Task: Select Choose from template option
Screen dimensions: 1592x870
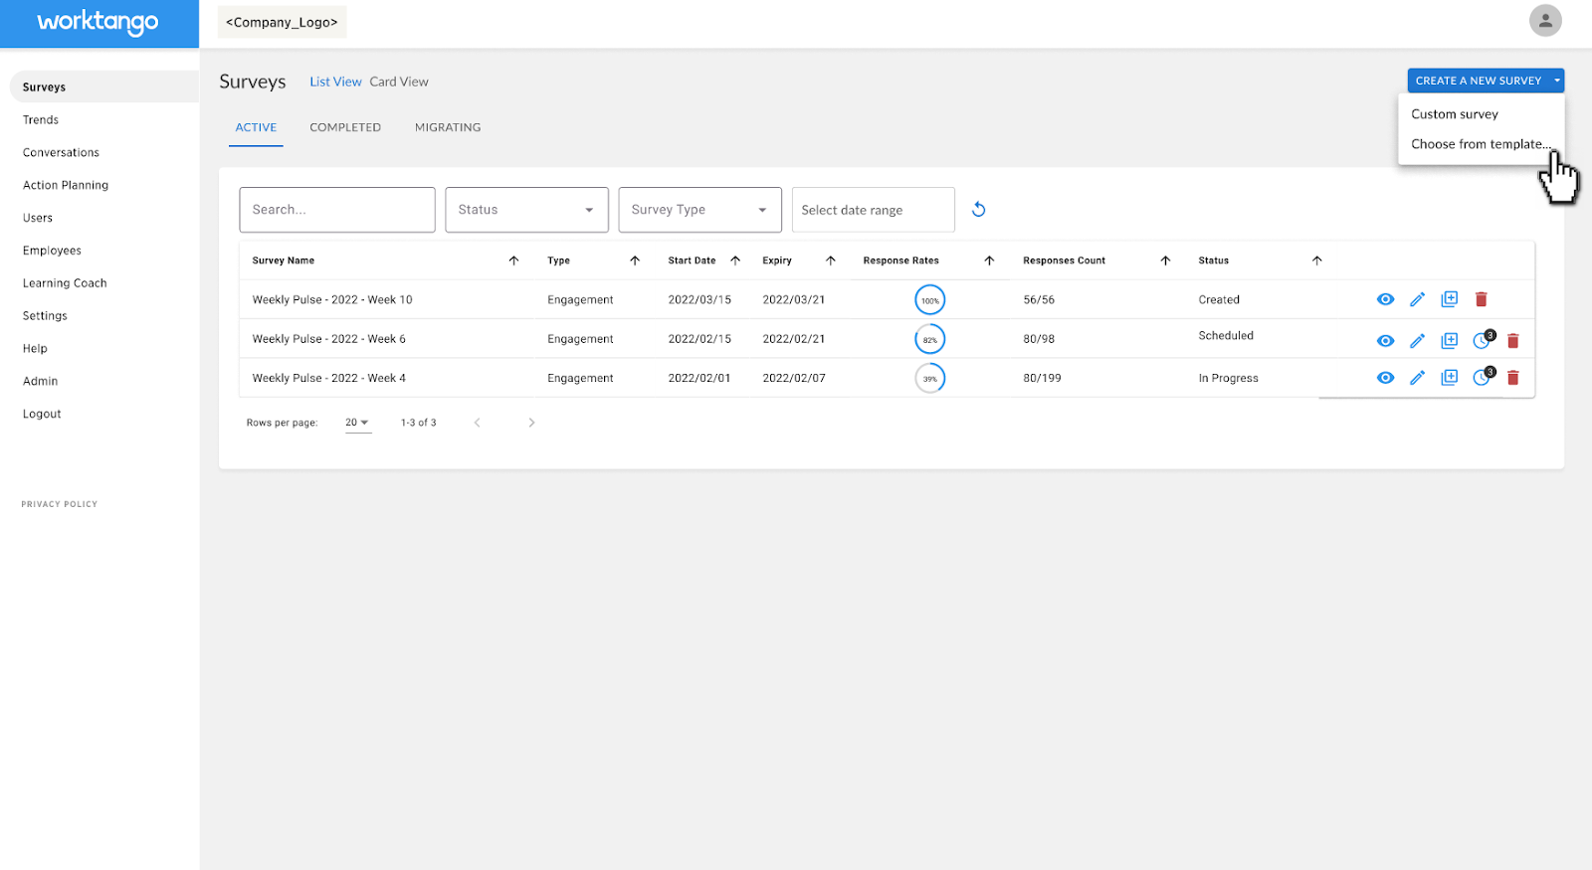Action: pyautogui.click(x=1481, y=144)
